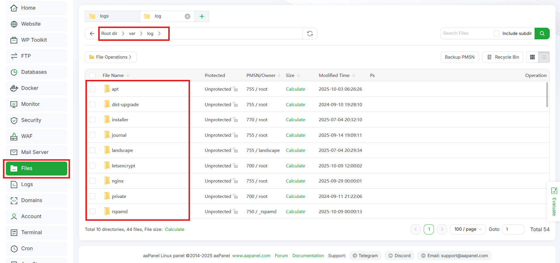Open the 100 / page dropdown
The width and height of the screenshot is (560, 263).
468,229
